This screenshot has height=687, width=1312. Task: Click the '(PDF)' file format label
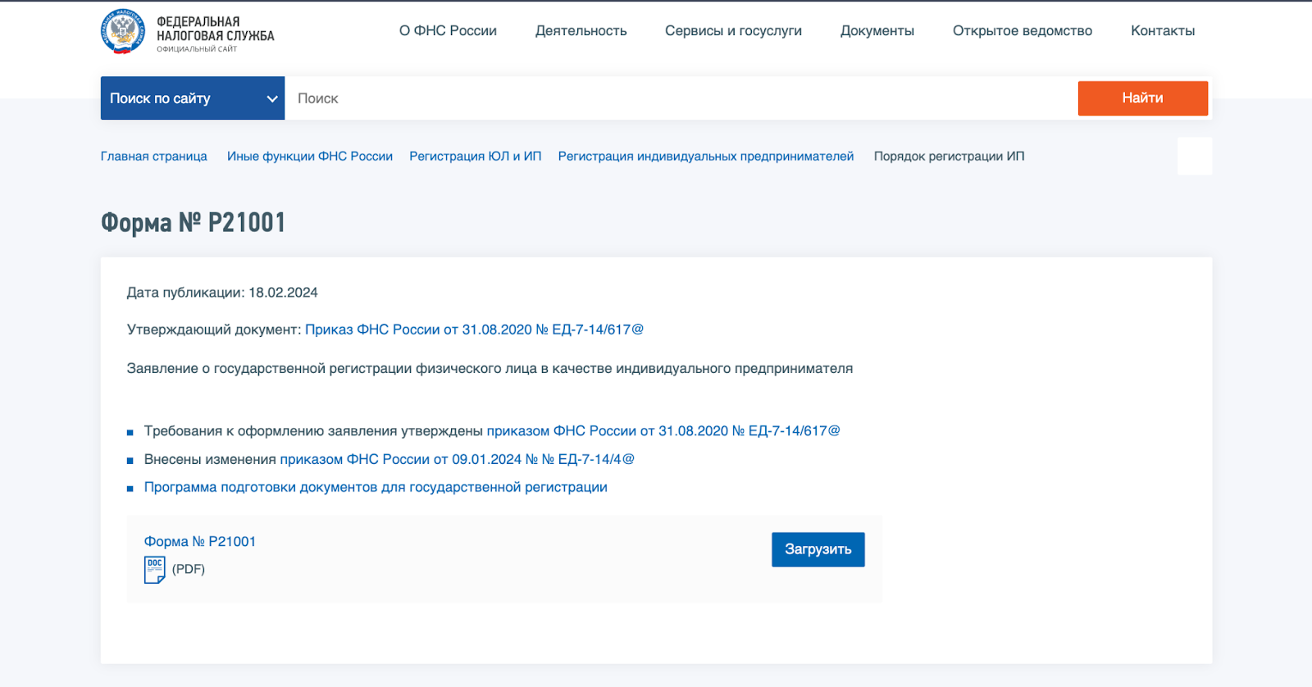tap(189, 569)
